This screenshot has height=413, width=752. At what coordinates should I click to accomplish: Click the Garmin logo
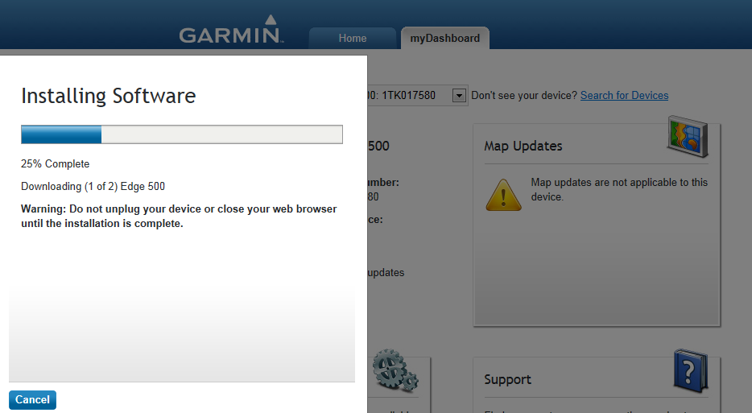231,30
